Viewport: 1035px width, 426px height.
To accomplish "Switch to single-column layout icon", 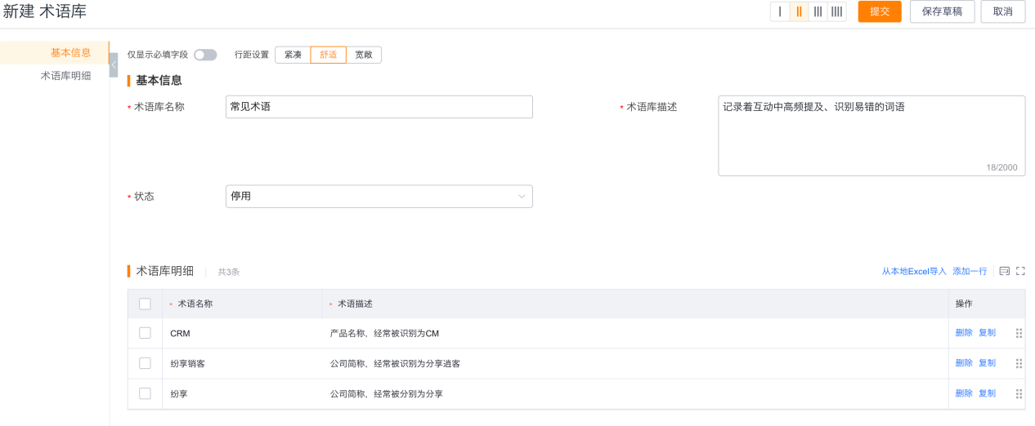I will tap(780, 11).
